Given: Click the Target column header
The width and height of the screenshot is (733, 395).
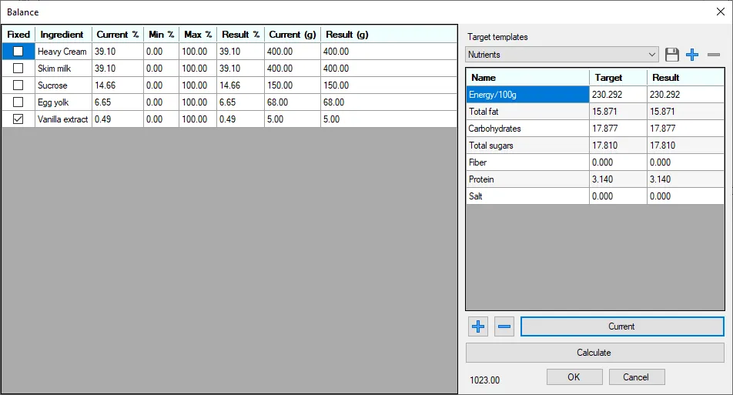Looking at the screenshot, I should [x=618, y=78].
